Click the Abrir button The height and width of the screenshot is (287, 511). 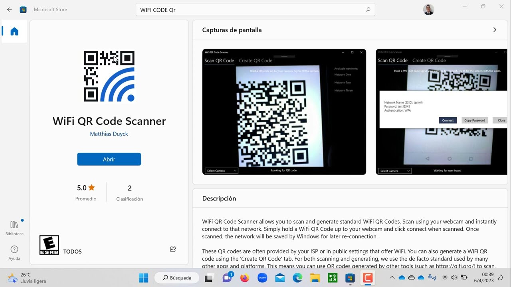click(x=109, y=159)
